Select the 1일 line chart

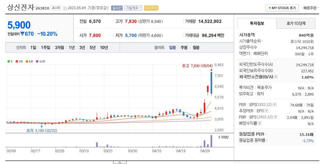(33, 47)
